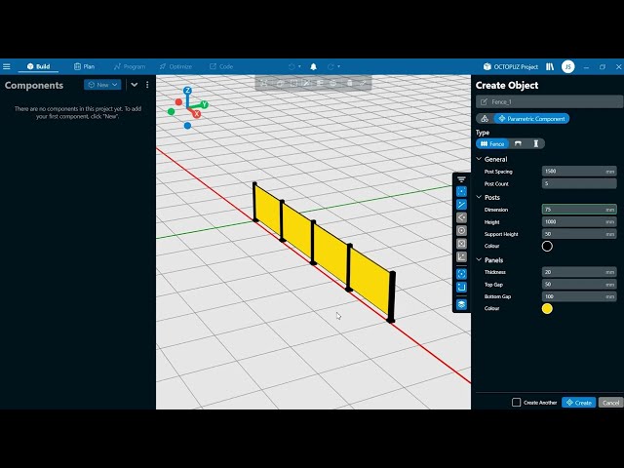Select the pedestal type icon
The image size is (624, 468).
coord(535,143)
